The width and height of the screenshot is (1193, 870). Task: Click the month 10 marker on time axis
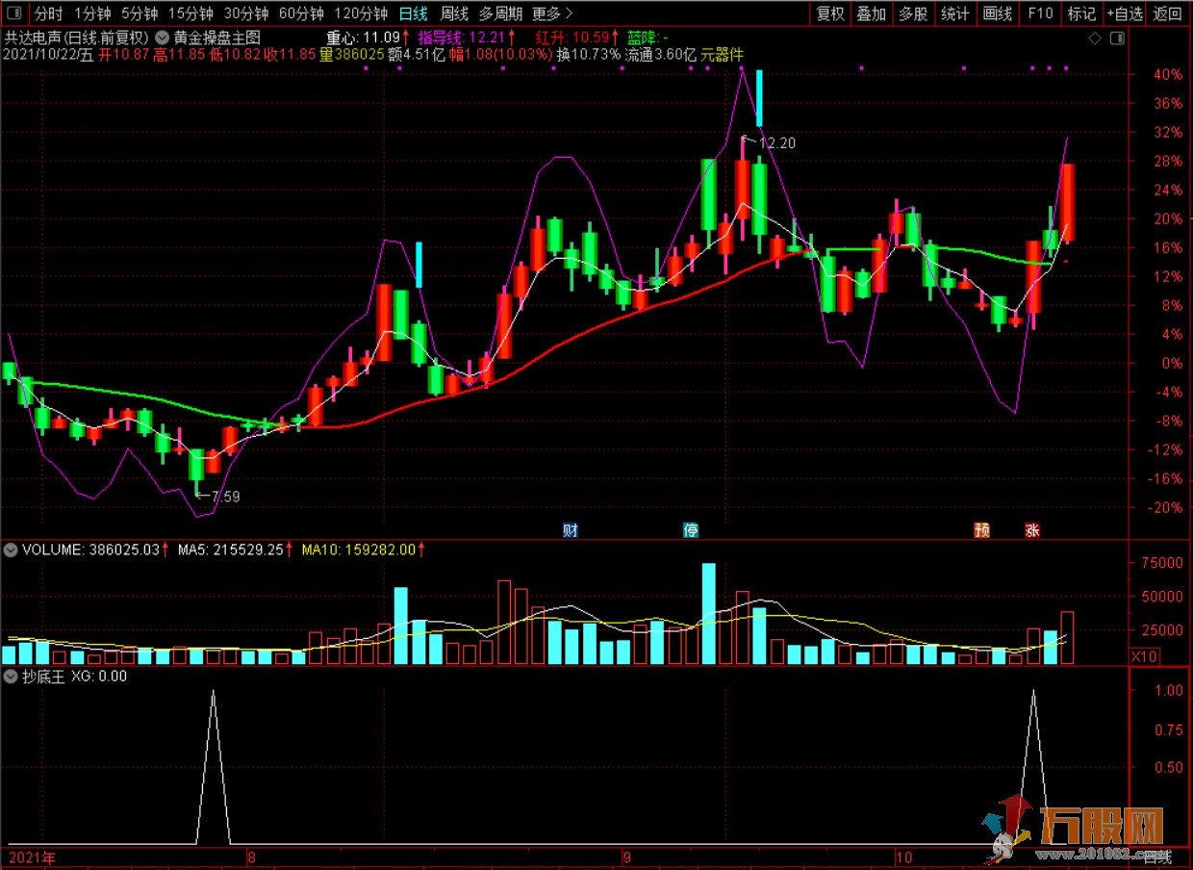coord(903,857)
